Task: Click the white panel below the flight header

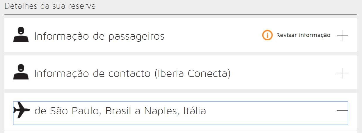Action: click(x=181, y=132)
